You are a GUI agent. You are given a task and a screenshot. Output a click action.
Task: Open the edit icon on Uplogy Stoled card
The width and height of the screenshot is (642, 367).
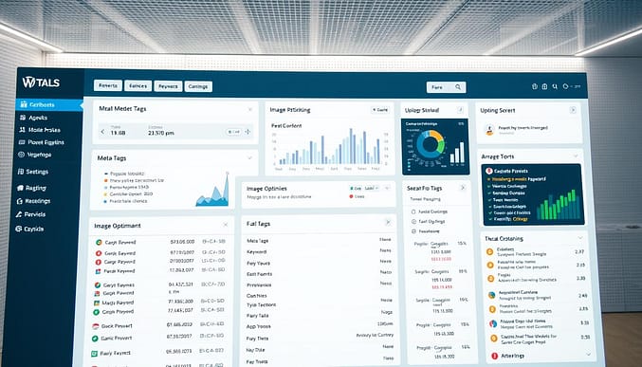460,110
